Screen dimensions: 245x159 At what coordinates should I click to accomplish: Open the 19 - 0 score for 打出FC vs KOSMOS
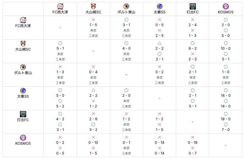[226, 119]
